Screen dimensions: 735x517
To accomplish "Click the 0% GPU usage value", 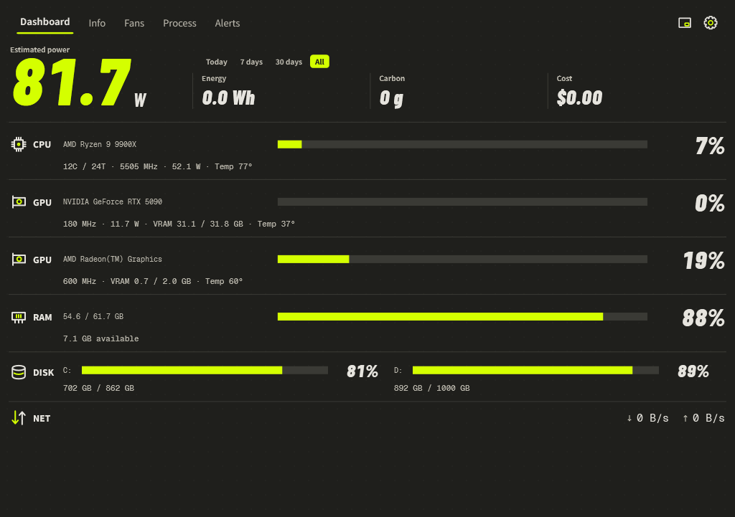I will 710,203.
